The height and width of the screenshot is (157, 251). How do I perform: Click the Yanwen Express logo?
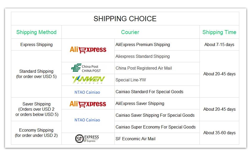pos(88,80)
